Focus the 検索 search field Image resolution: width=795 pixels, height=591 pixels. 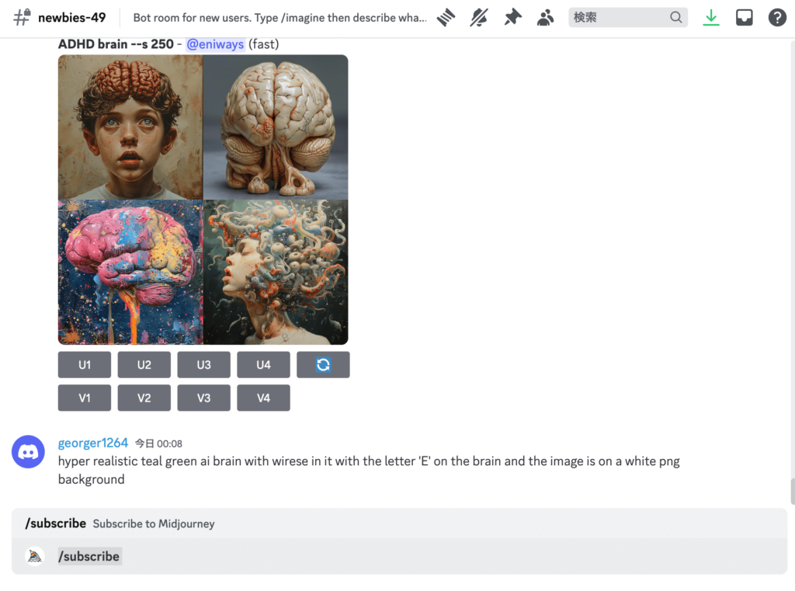pos(627,17)
